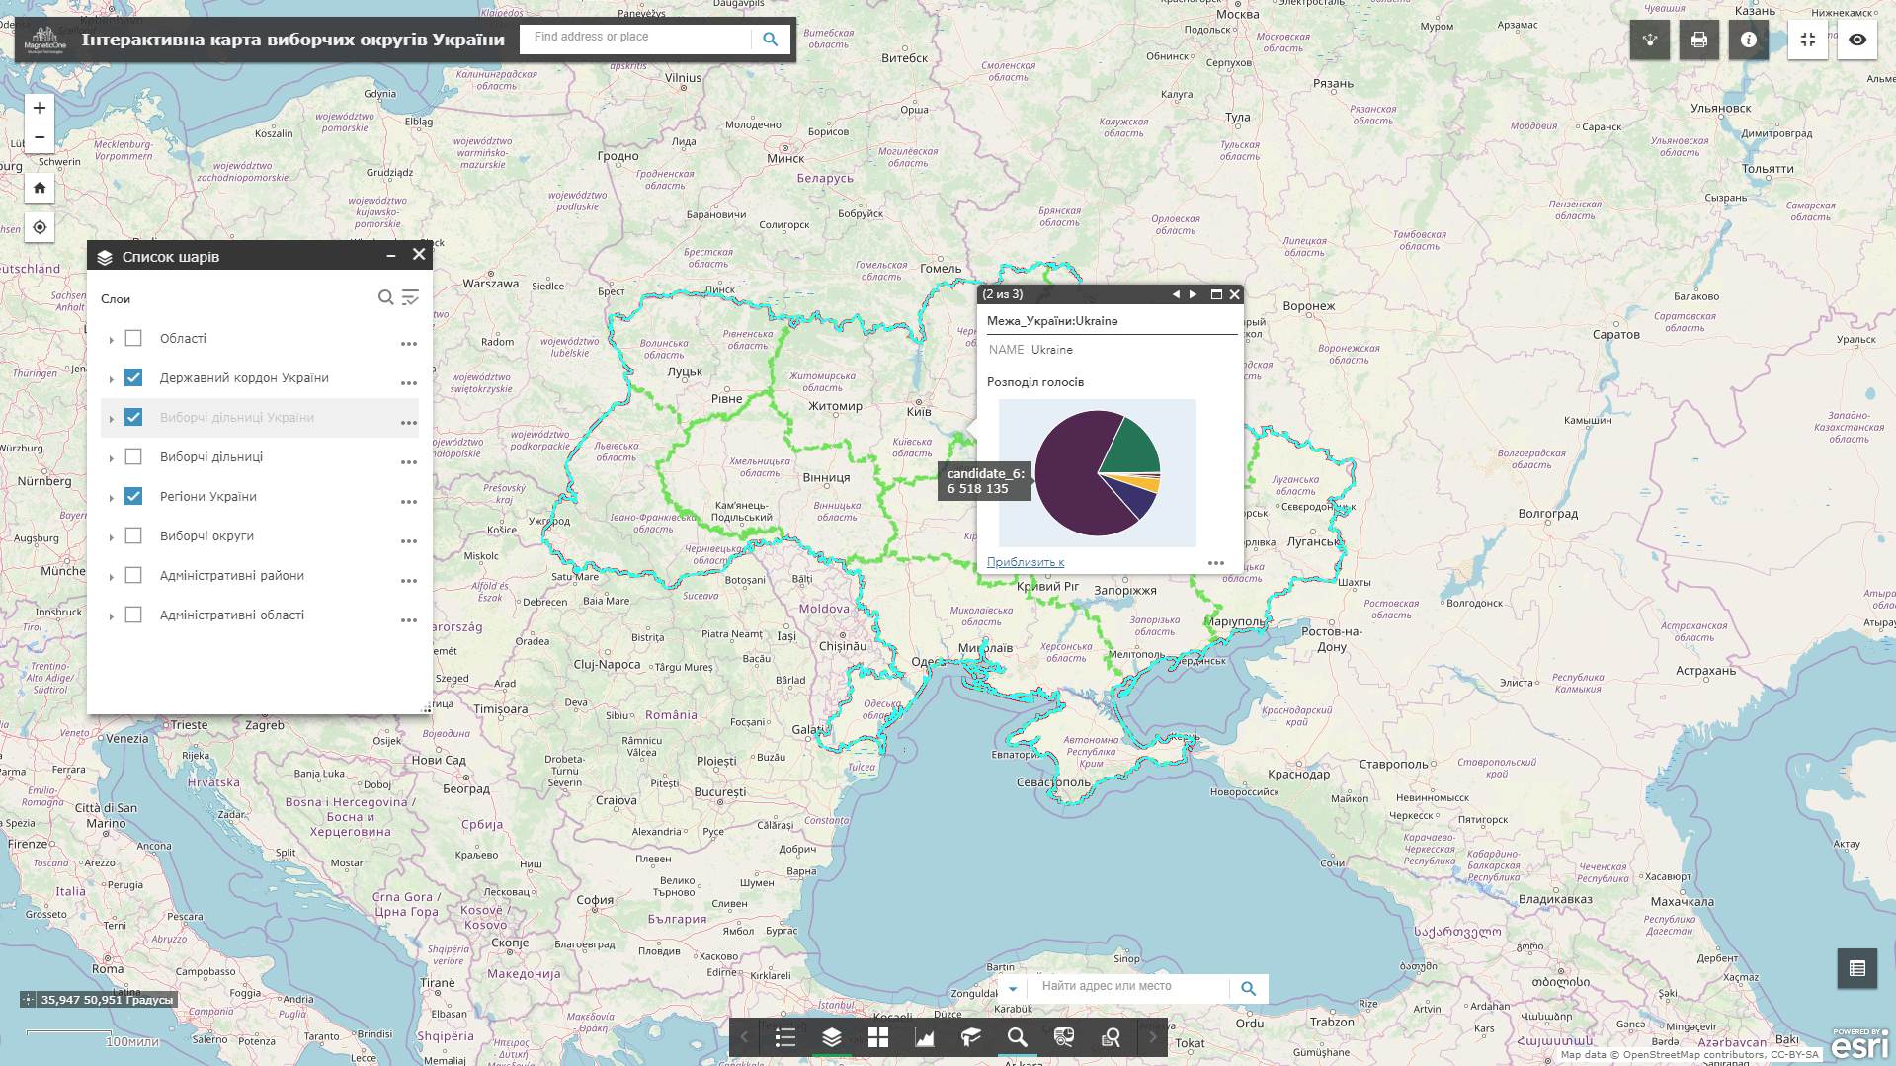Click the locate-me button below zoom controls

click(x=39, y=226)
